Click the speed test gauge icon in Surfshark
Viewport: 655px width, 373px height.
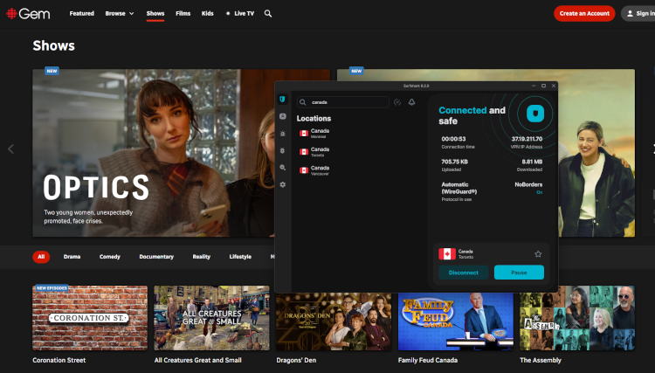[x=397, y=102]
